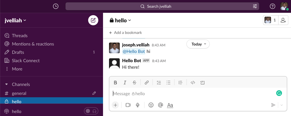Toggle bold formatting

(x=116, y=83)
